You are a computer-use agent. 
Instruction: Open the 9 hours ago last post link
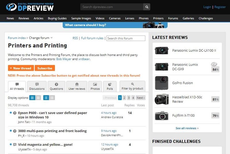tap(109, 131)
